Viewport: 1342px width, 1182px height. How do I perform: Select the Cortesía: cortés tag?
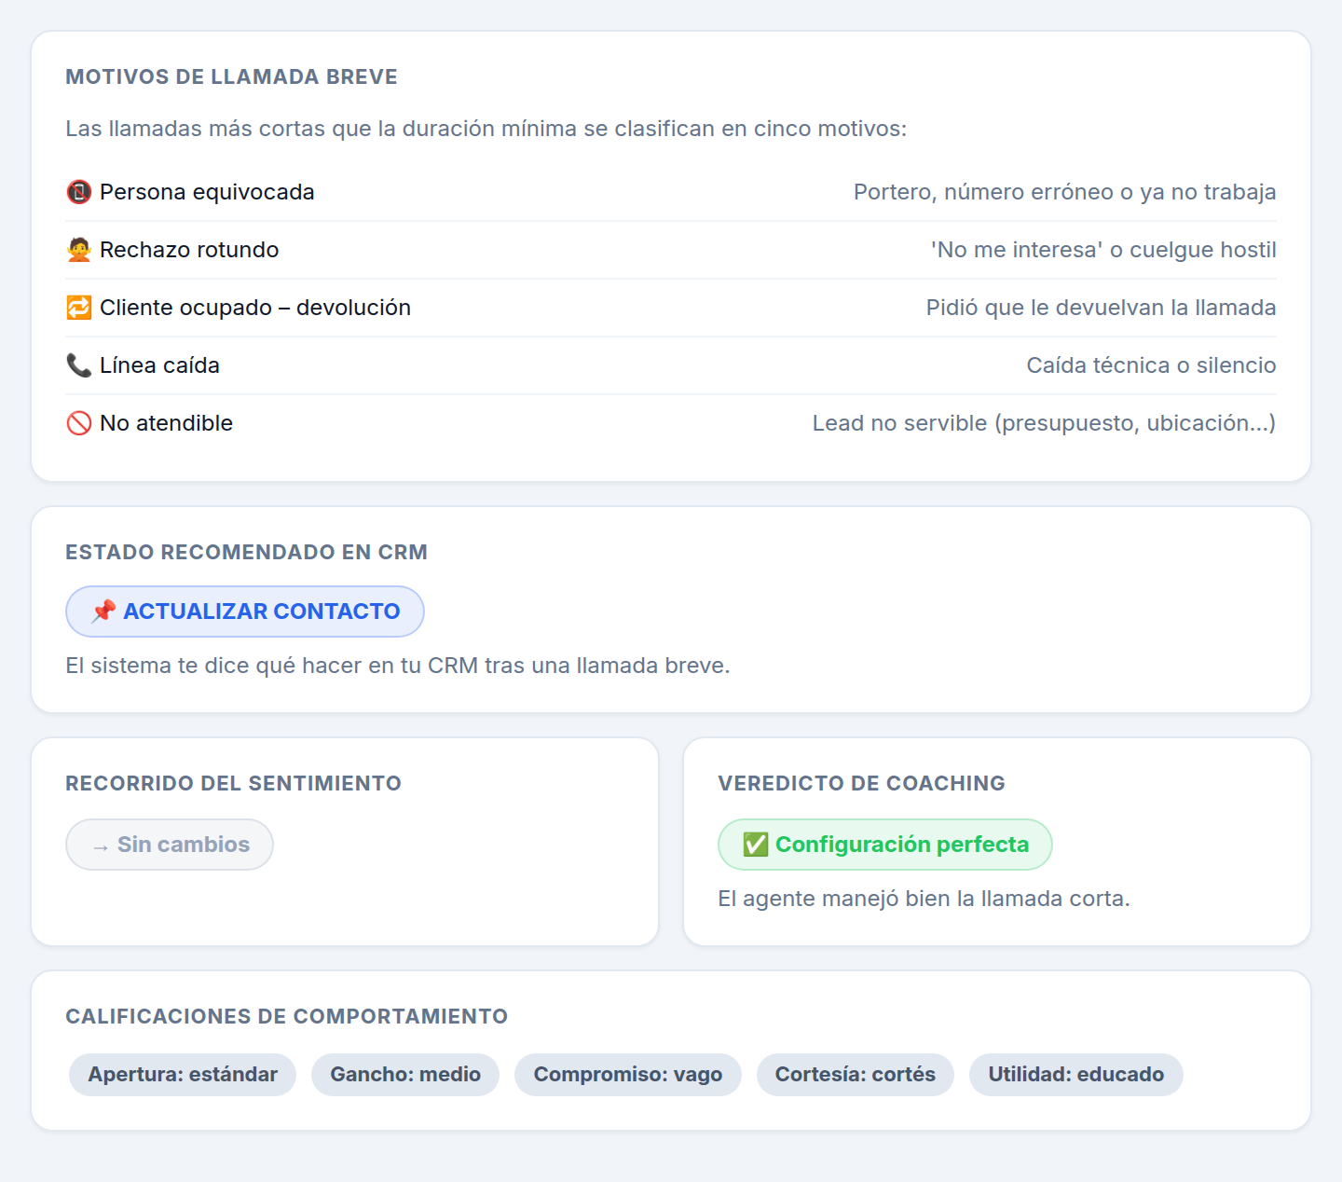[x=856, y=1075]
